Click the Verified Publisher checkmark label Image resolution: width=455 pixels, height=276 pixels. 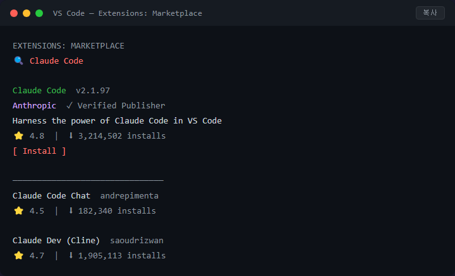(x=116, y=106)
